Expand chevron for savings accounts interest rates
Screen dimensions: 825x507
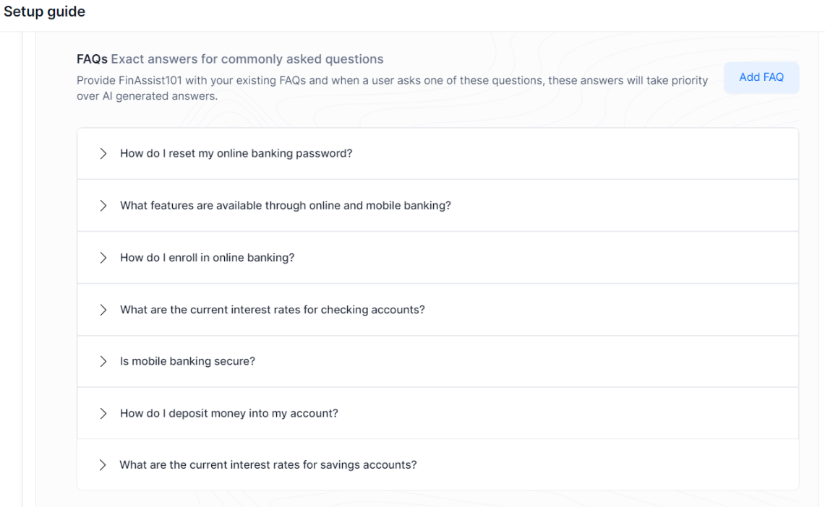(103, 465)
